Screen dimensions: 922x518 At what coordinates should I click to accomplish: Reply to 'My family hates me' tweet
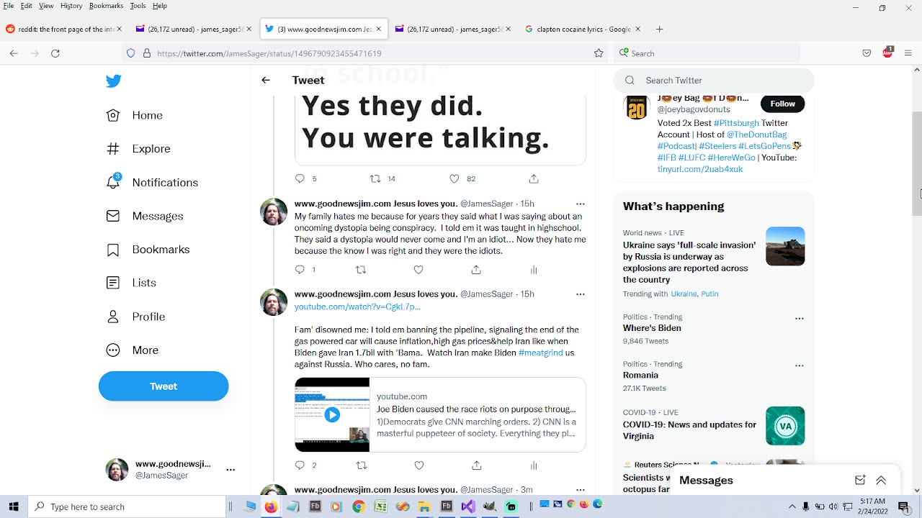click(300, 270)
